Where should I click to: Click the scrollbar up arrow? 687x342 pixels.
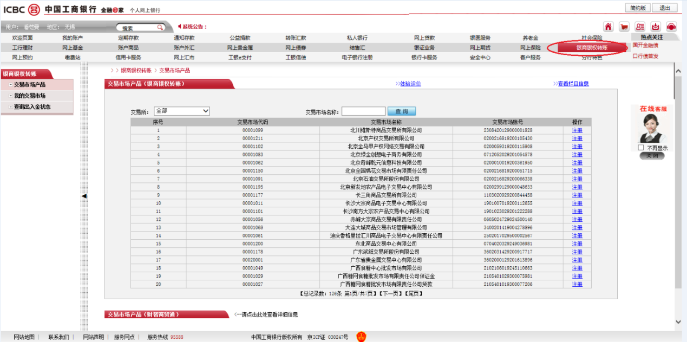tap(678, 71)
